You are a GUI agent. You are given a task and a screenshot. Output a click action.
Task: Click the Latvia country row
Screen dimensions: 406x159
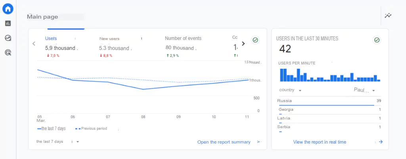pyautogui.click(x=329, y=119)
